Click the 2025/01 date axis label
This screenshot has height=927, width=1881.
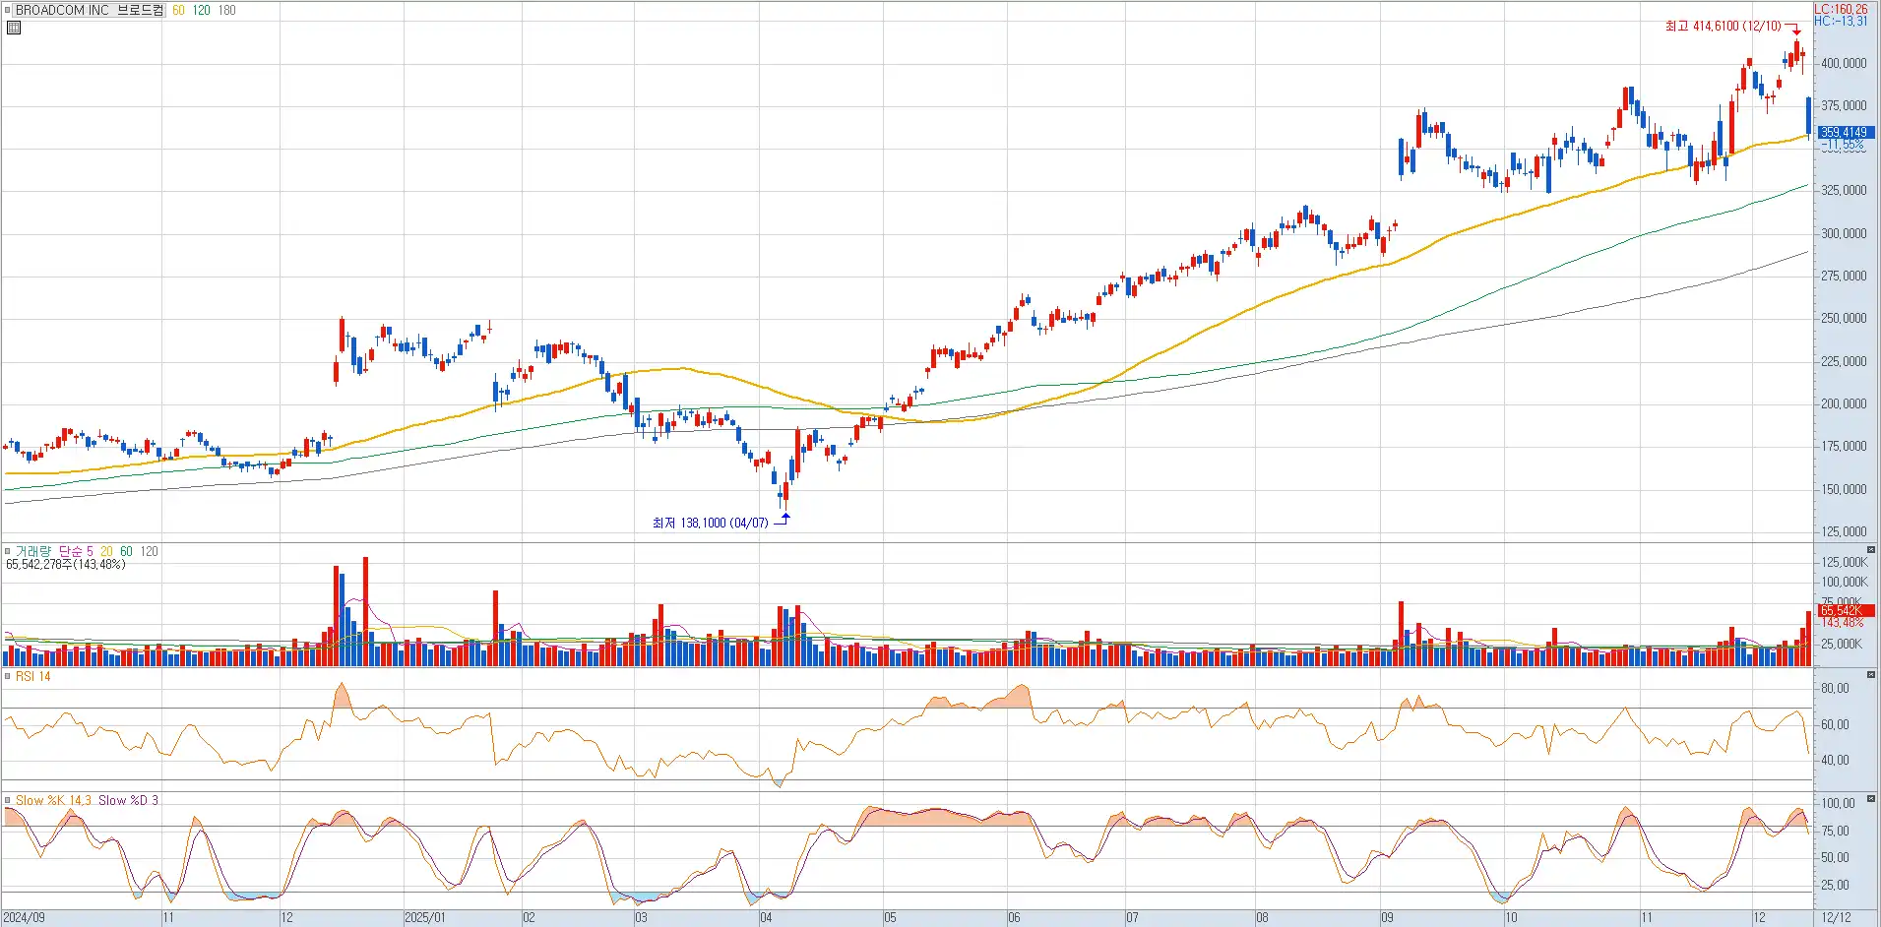425,917
